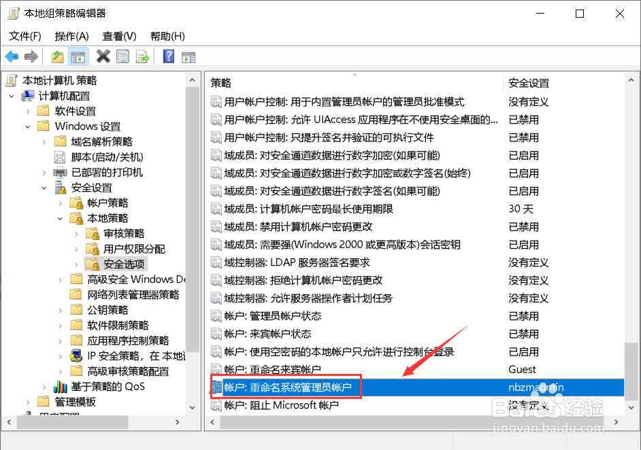Collapse the 安全设置 tree branch

(x=44, y=188)
